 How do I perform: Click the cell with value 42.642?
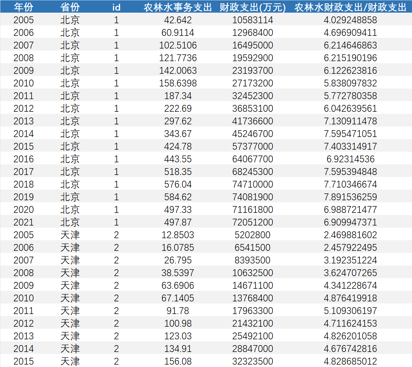178,20
